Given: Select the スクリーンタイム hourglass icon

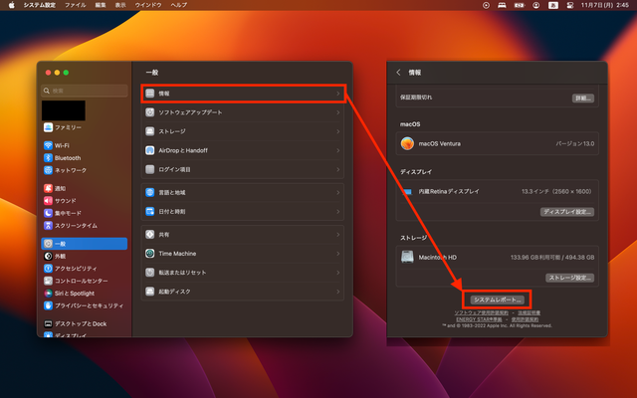Looking at the screenshot, I should [48, 226].
